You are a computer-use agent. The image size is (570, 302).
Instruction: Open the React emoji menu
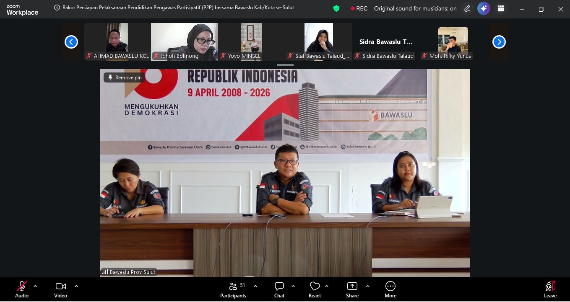pos(315,289)
